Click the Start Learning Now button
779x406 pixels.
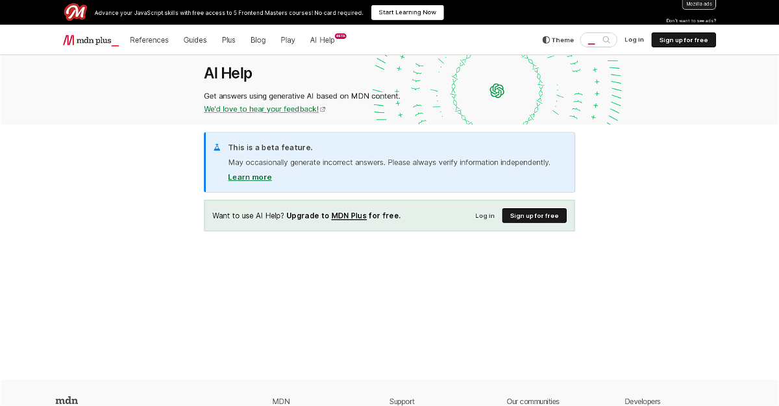point(408,12)
